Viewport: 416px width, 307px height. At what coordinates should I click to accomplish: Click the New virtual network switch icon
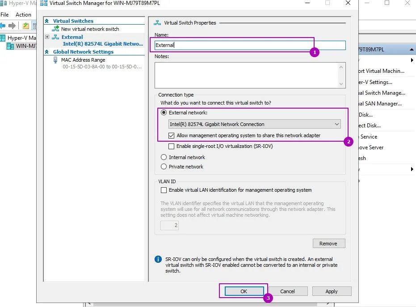[55, 29]
